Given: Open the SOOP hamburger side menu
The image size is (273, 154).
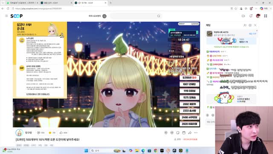Looking at the screenshot, I should pyautogui.click(x=6, y=16).
